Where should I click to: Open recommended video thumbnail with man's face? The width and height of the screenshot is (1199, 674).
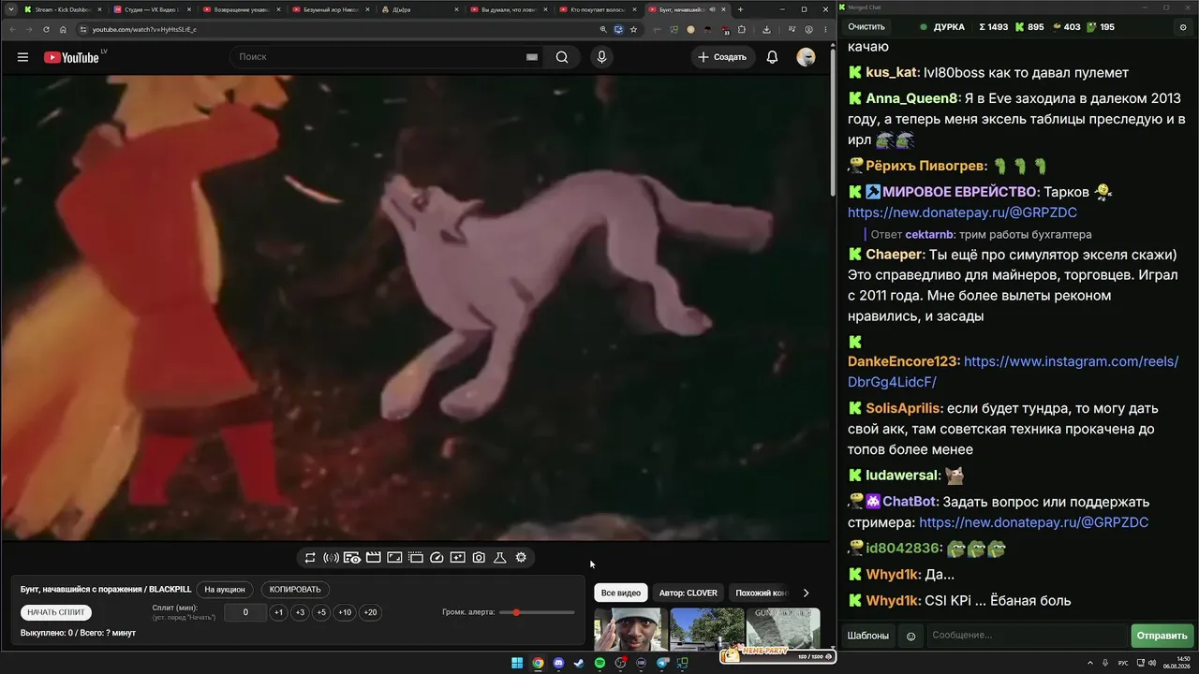[x=631, y=628]
